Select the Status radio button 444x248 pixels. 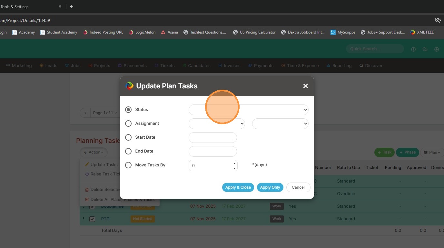click(128, 110)
